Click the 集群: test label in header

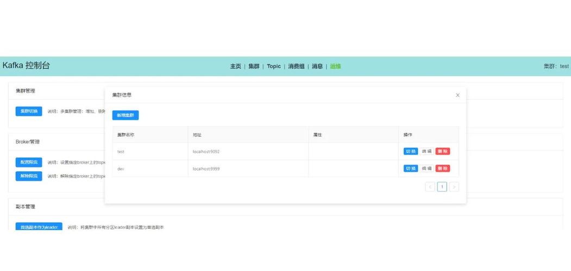pos(556,67)
